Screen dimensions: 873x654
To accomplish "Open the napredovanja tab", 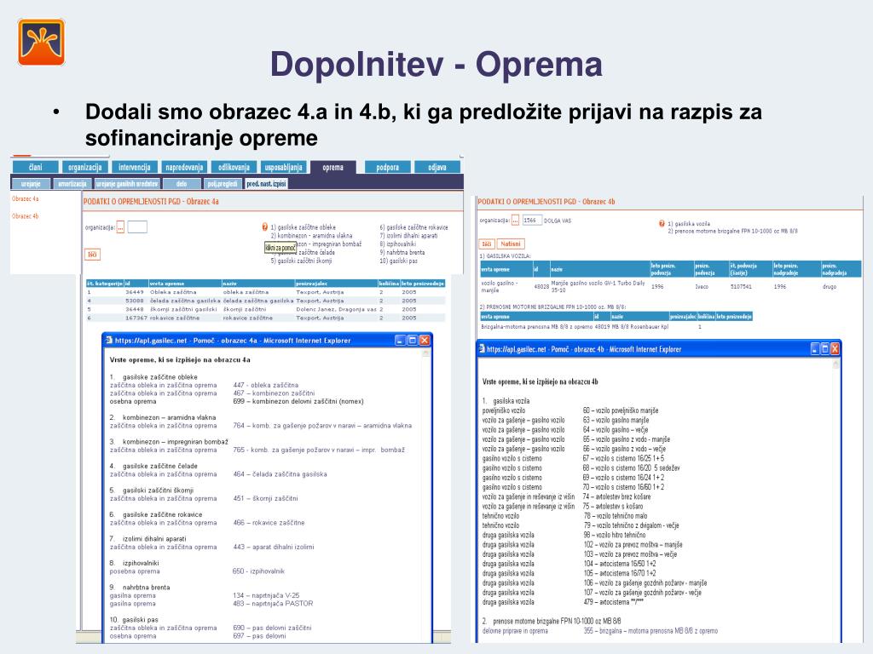I will (184, 167).
